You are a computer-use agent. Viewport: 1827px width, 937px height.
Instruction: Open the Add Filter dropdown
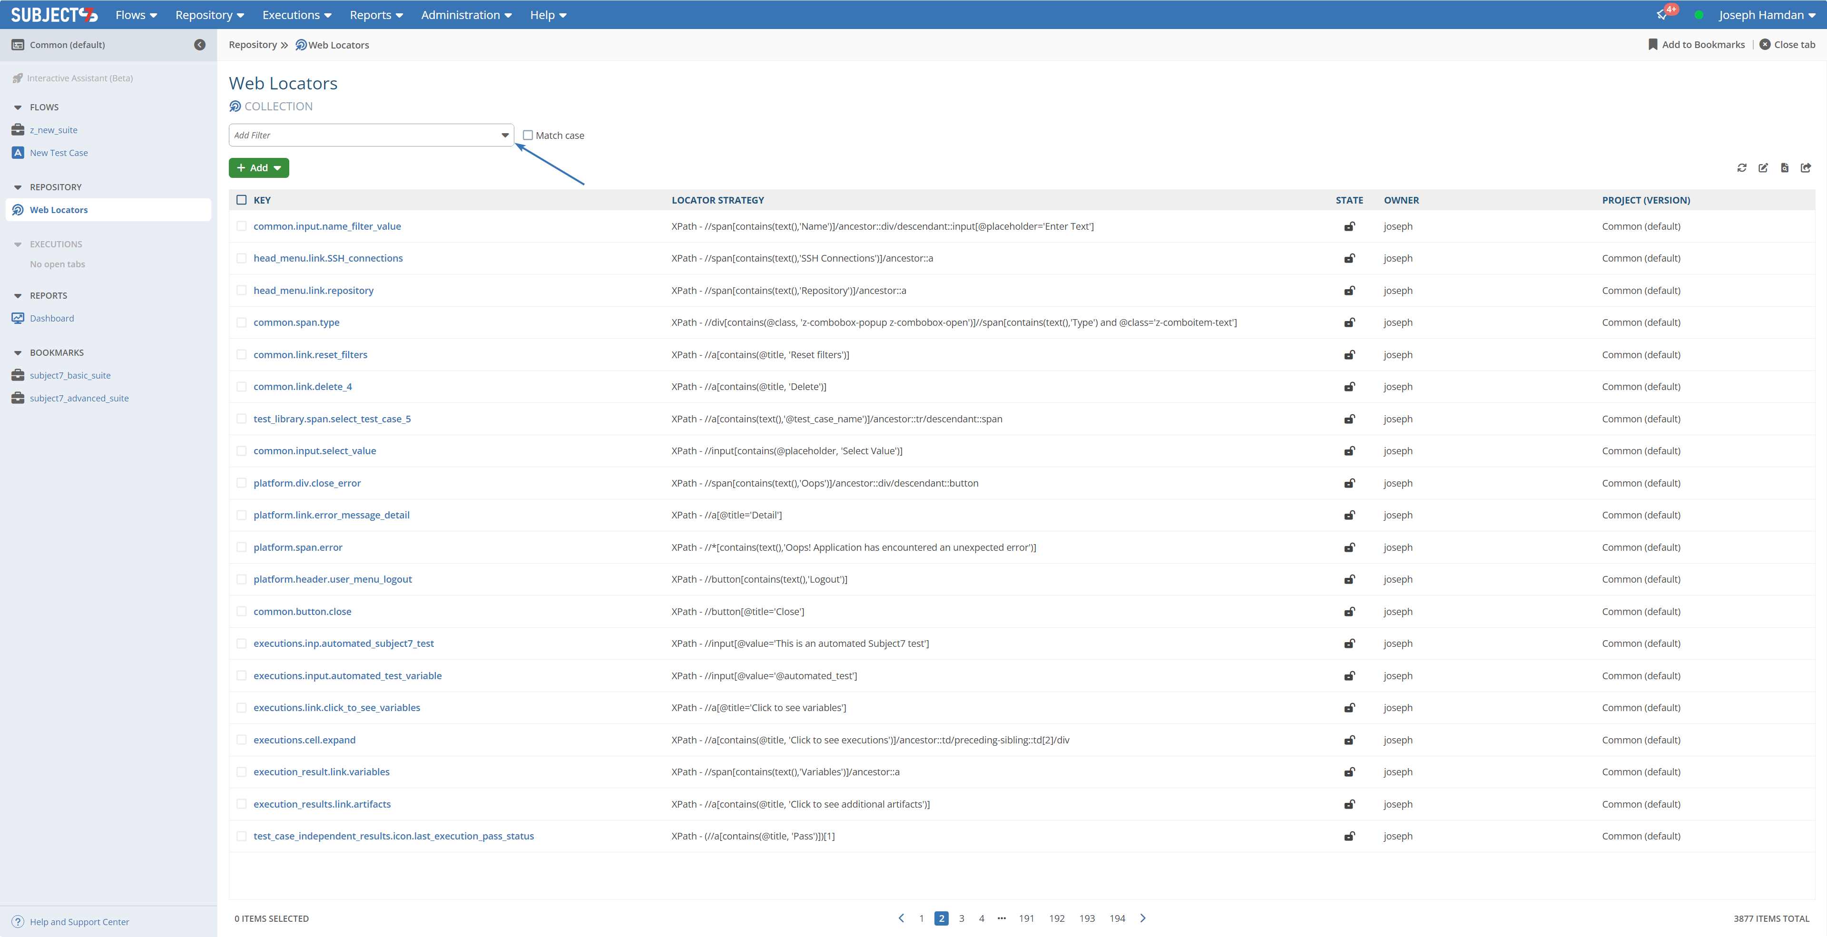[505, 136]
